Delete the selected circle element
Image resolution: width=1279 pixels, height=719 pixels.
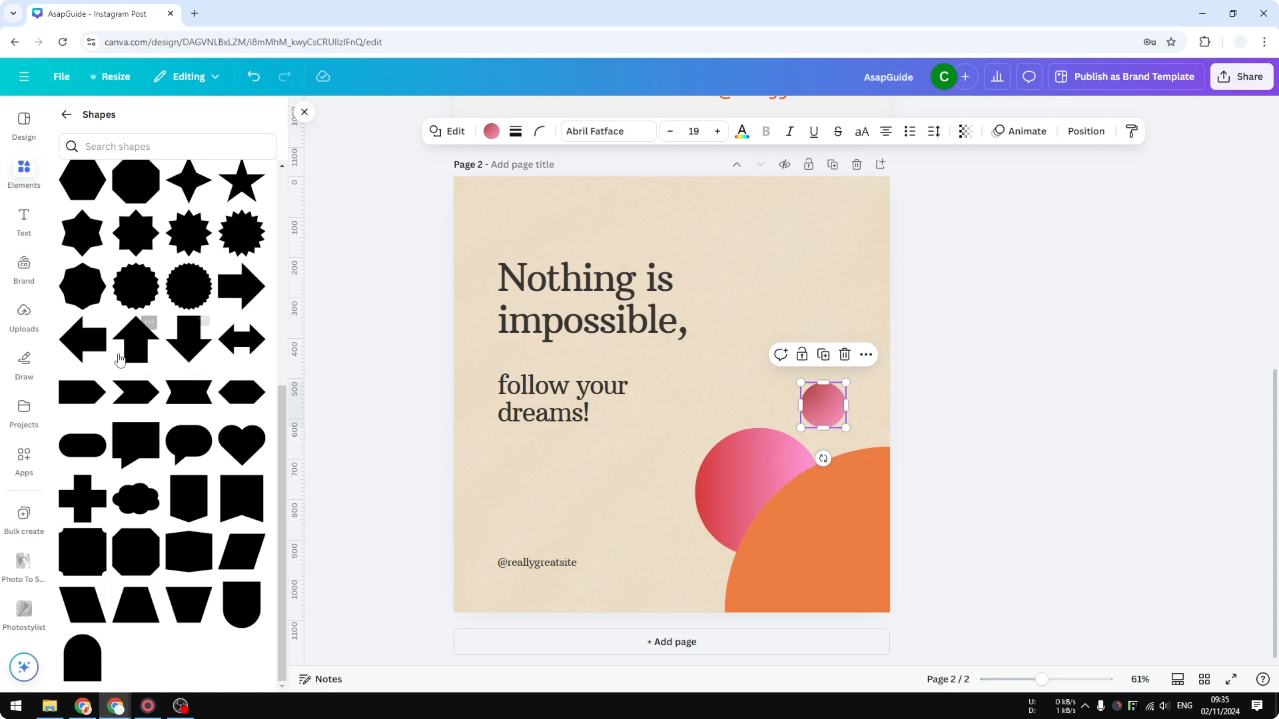(844, 354)
